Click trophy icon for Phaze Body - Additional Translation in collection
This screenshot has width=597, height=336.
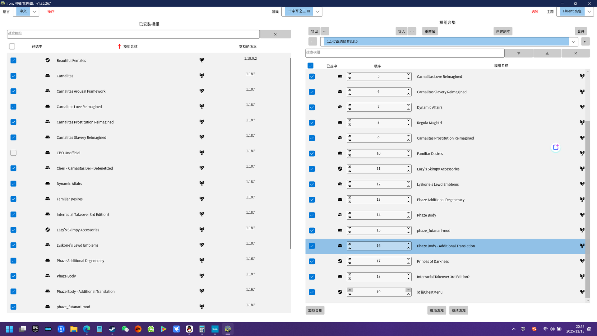coord(582,245)
